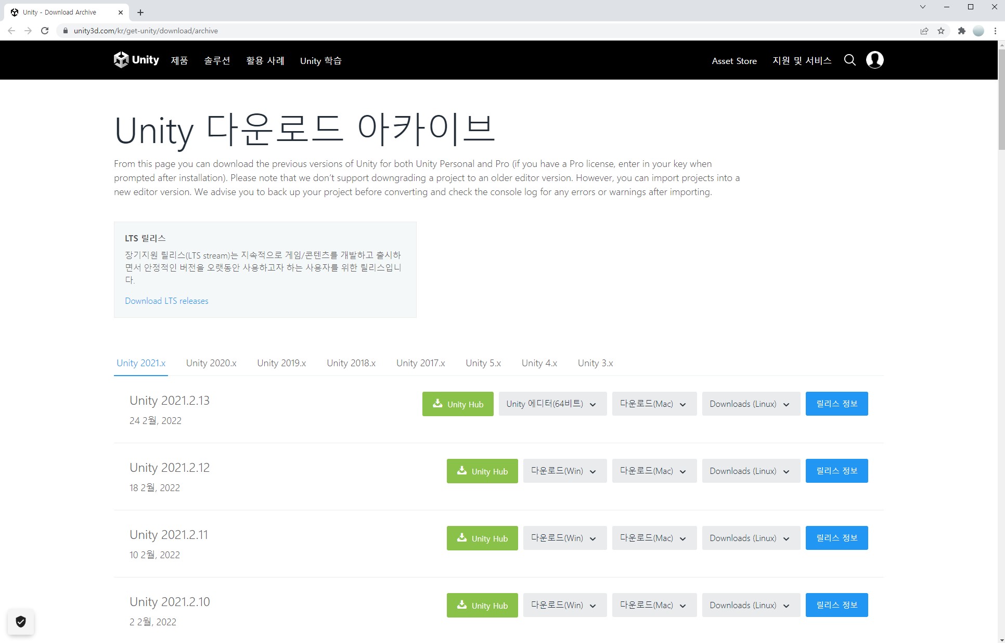Screen dimensions: 1005x643
Task: Share this page icon in address bar
Action: [x=924, y=31]
